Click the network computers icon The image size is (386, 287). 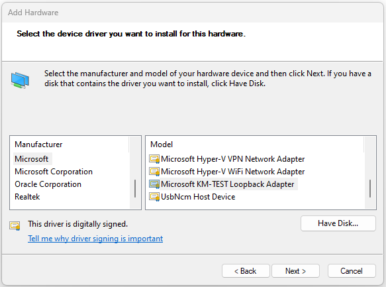pos(20,80)
